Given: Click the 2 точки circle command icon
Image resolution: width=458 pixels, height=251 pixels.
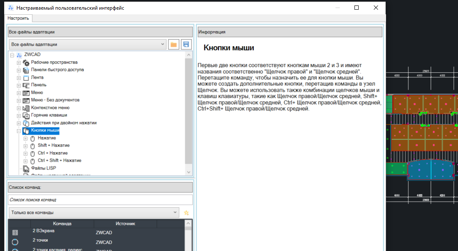Looking at the screenshot, I should pos(15,242).
